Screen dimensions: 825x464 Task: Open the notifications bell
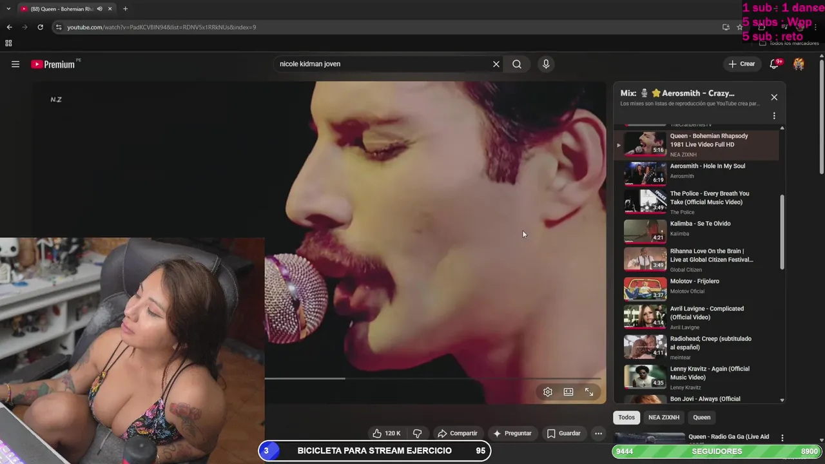click(x=775, y=64)
